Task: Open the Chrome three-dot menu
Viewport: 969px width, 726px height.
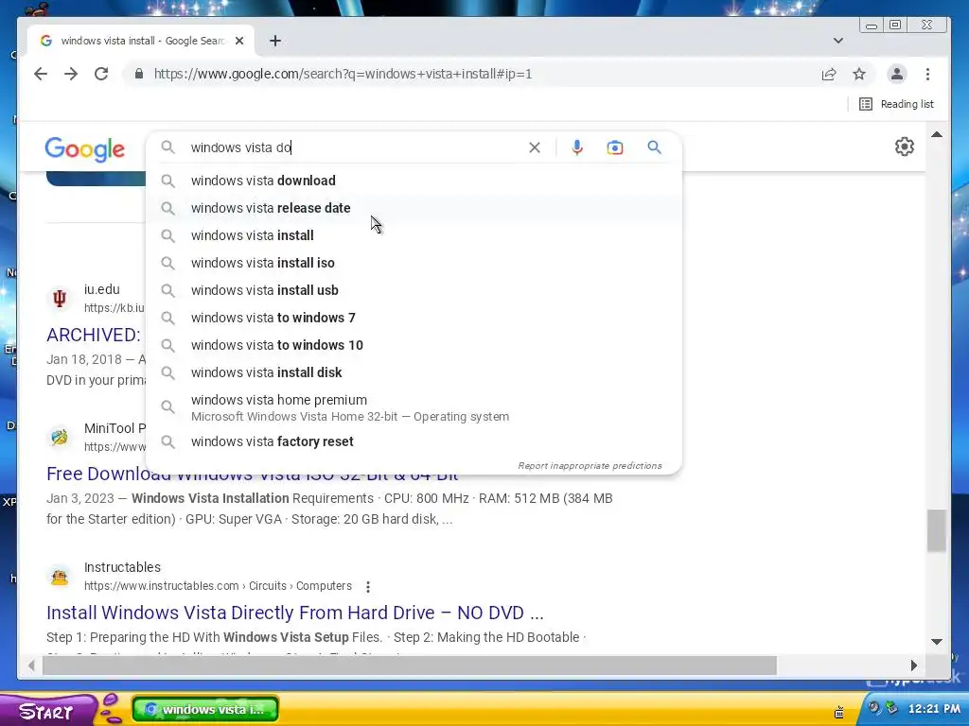Action: (927, 74)
